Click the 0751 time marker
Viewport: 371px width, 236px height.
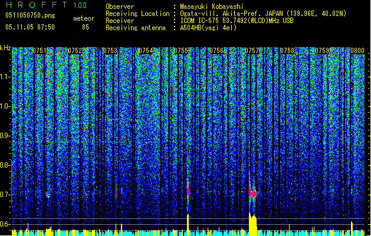[40, 51]
